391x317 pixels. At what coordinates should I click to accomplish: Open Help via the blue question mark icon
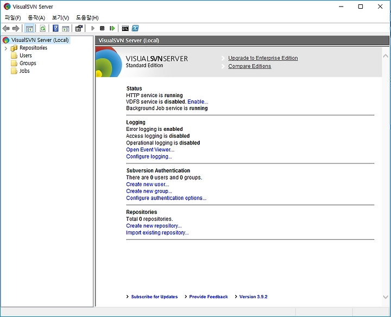(55, 28)
